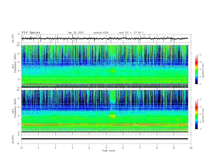
Task: Click the 4 kHz burst in ch.1 spectrogram
Action: click(x=113, y=71)
